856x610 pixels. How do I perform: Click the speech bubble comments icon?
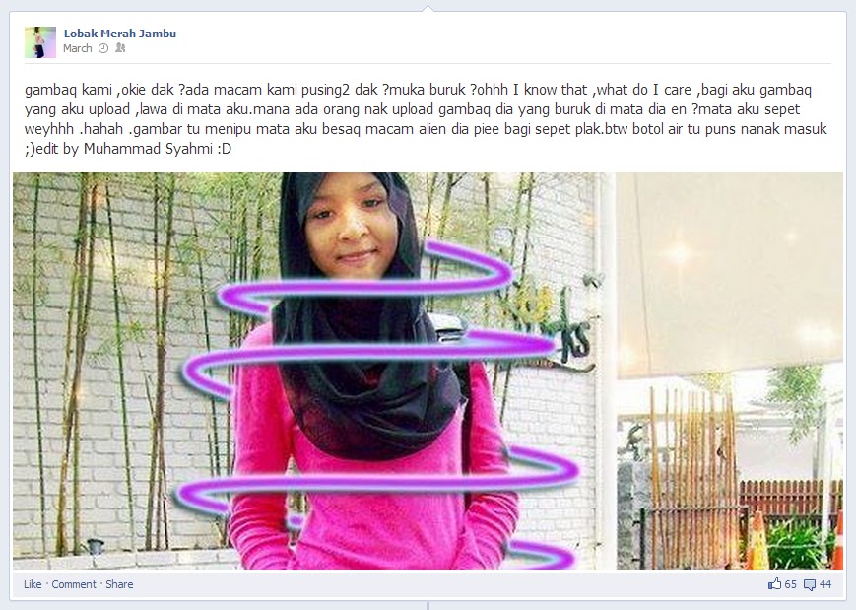coord(810,585)
